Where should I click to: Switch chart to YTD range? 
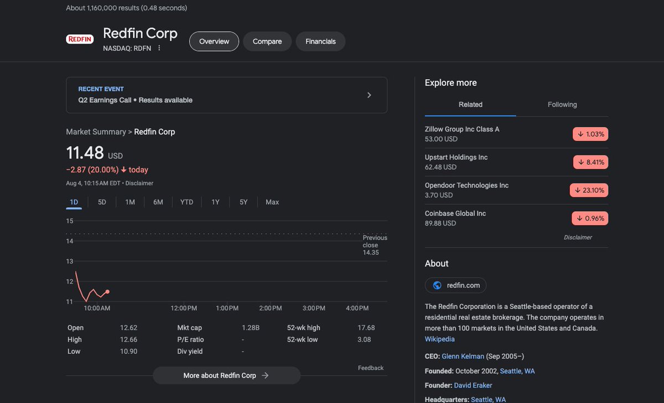(x=186, y=202)
